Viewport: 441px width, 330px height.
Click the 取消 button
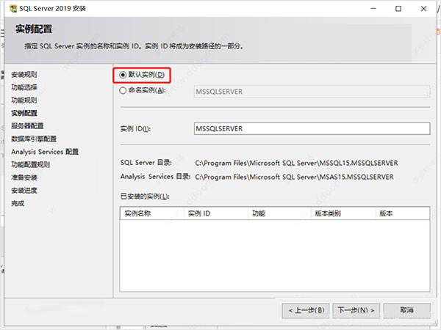406,310
